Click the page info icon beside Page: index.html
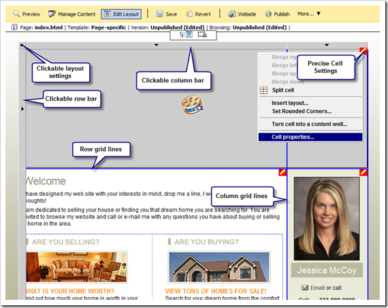Viewport: 388px width, 308px height. (x=14, y=27)
